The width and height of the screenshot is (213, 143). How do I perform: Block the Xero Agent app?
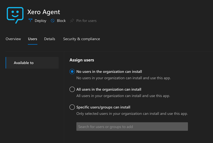[61, 21]
